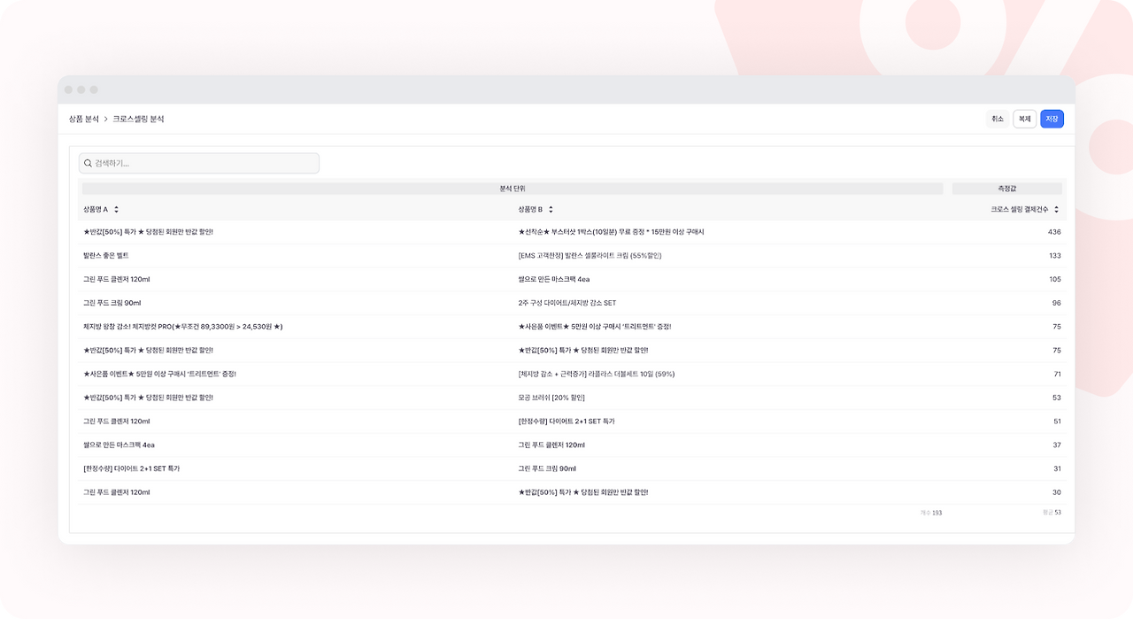
Task: Click the value 37
Action: [1057, 445]
